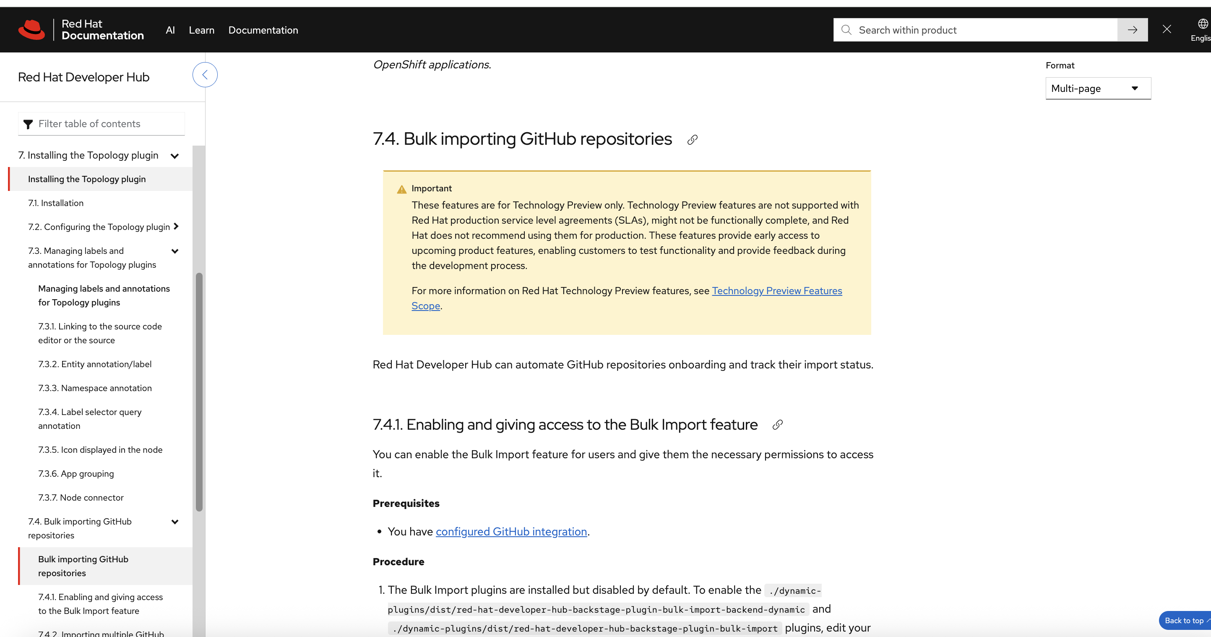Collapse Managing labels and annotations section
This screenshot has height=637, width=1211.
point(175,251)
